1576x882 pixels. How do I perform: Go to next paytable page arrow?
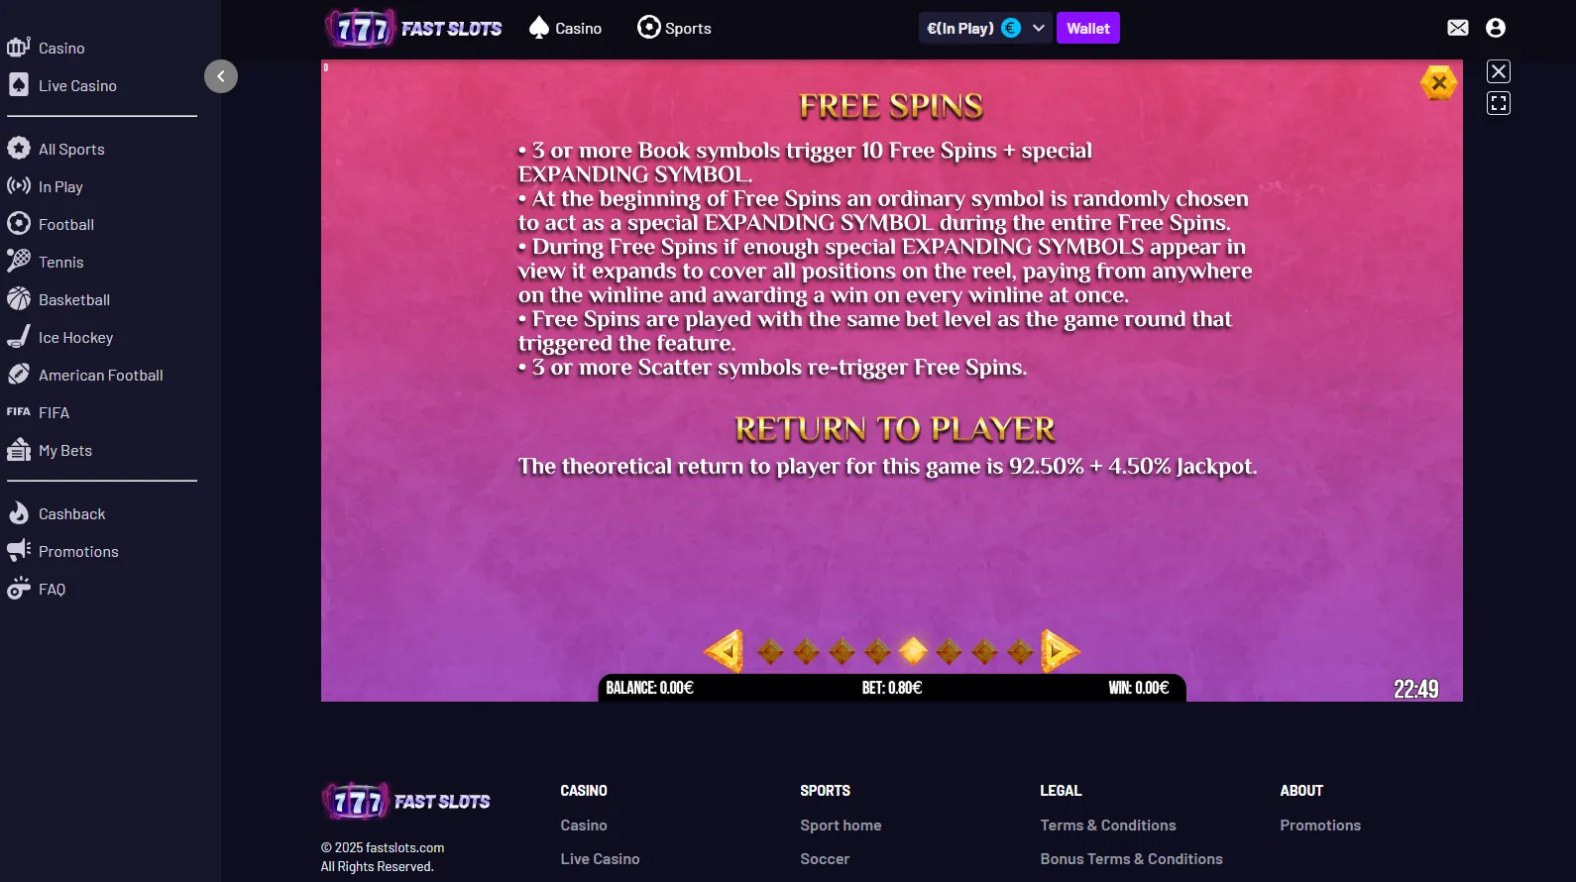tap(1060, 651)
